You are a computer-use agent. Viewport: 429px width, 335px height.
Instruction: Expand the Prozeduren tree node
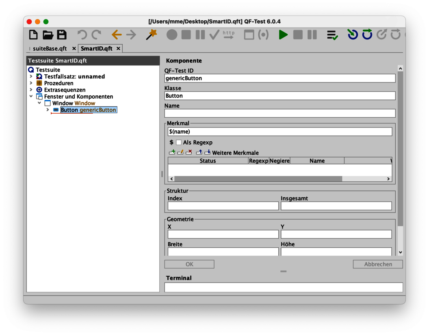coord(31,83)
